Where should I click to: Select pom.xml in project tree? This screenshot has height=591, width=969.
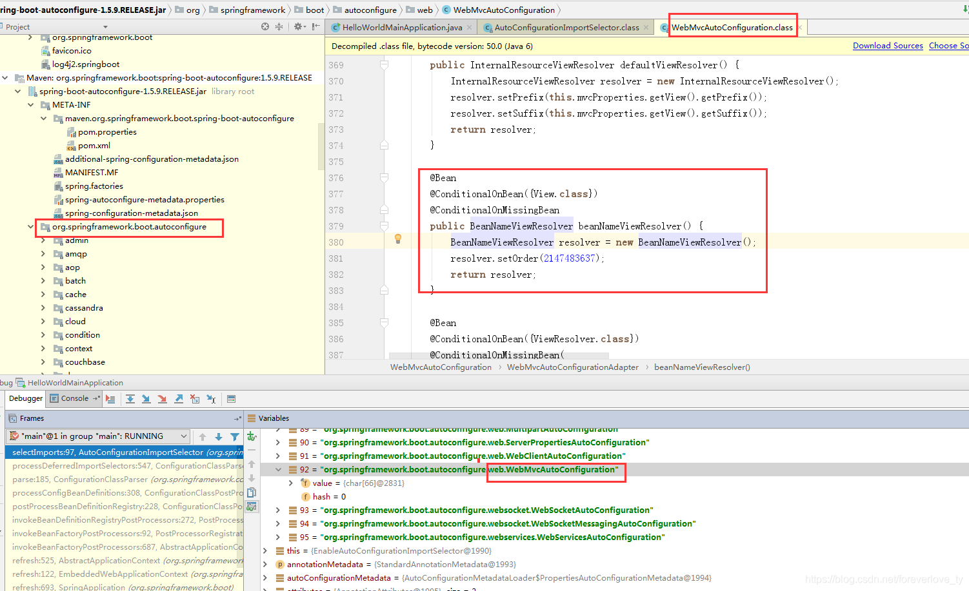tap(94, 146)
